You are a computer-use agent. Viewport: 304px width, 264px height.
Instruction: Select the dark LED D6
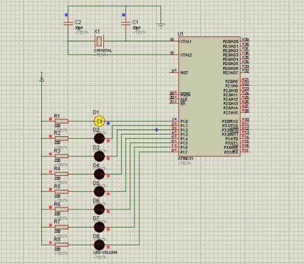point(99,209)
